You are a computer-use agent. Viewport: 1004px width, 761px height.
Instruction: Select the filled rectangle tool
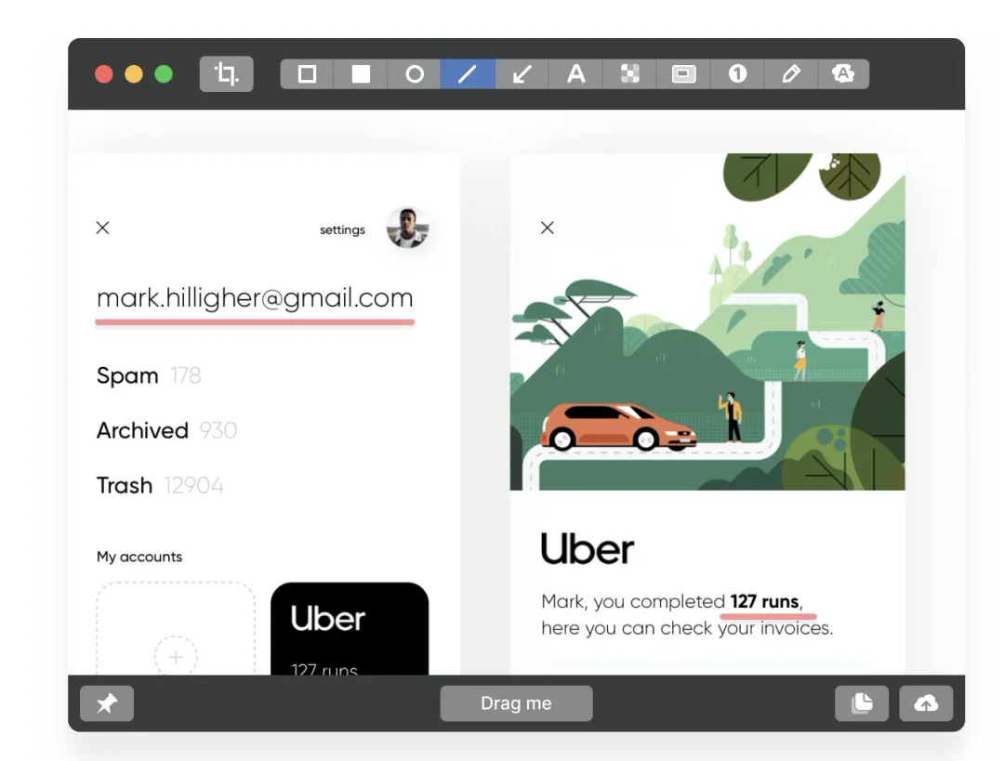[x=361, y=73]
